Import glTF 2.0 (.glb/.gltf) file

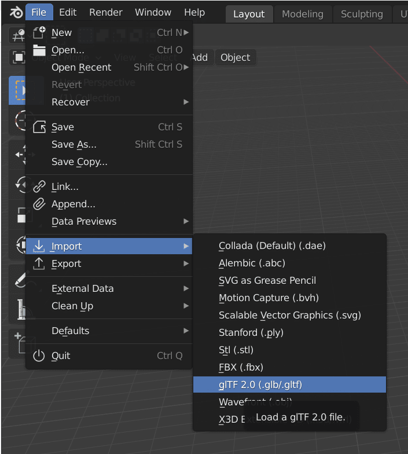click(289, 385)
